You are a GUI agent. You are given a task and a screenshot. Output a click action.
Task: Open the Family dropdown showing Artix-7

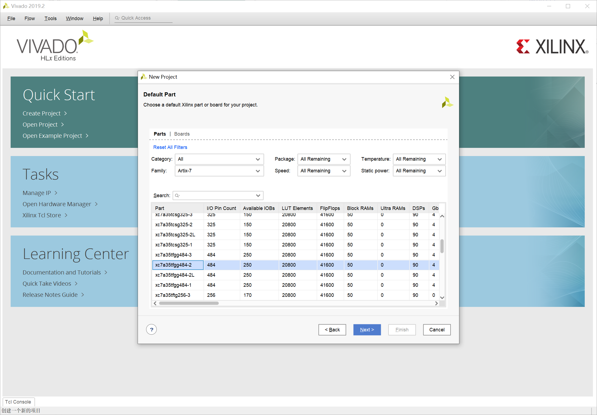click(x=219, y=171)
